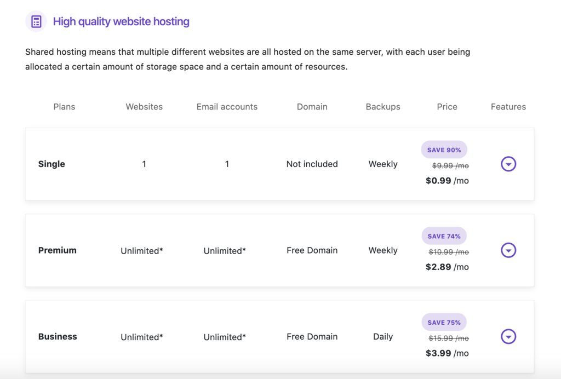Expand features for the Single plan

508,164
